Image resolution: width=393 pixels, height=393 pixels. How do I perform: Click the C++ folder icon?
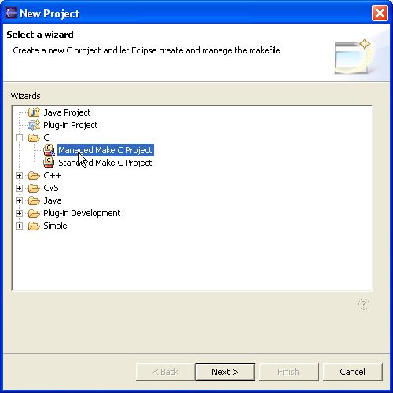coord(34,175)
